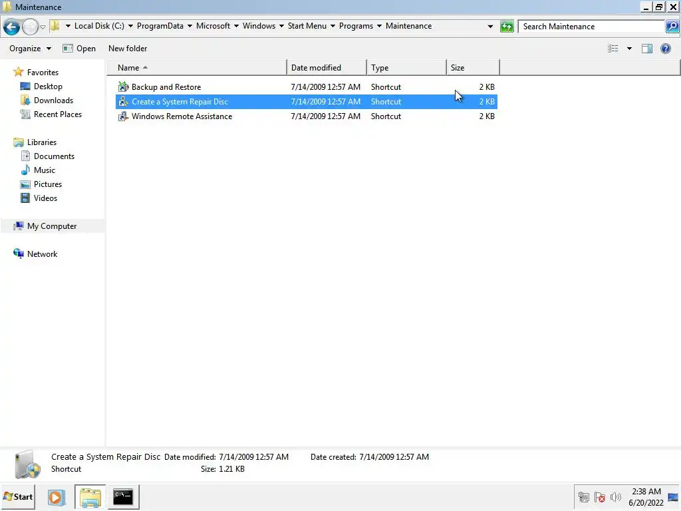
Task: Sort by the Size column header
Action: tap(473, 68)
